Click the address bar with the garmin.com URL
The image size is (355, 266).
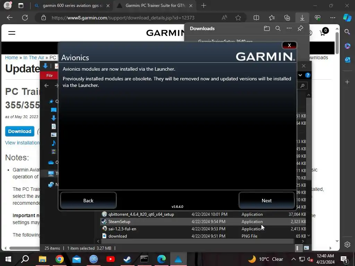[x=123, y=18]
